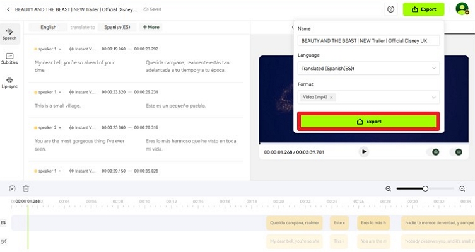Open the Lip-sync panel in sidebar
This screenshot has width=475, height=252.
tap(9, 82)
